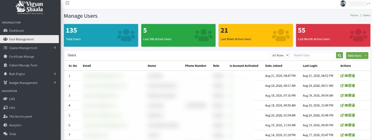Edit the user in row 1
Image resolution: width=372 pixels, height=140 pixels.
[342, 76]
